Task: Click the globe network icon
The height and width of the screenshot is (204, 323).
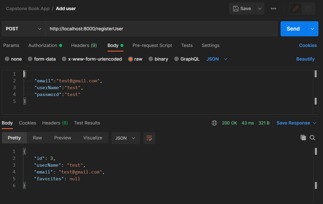Action: [x=214, y=123]
